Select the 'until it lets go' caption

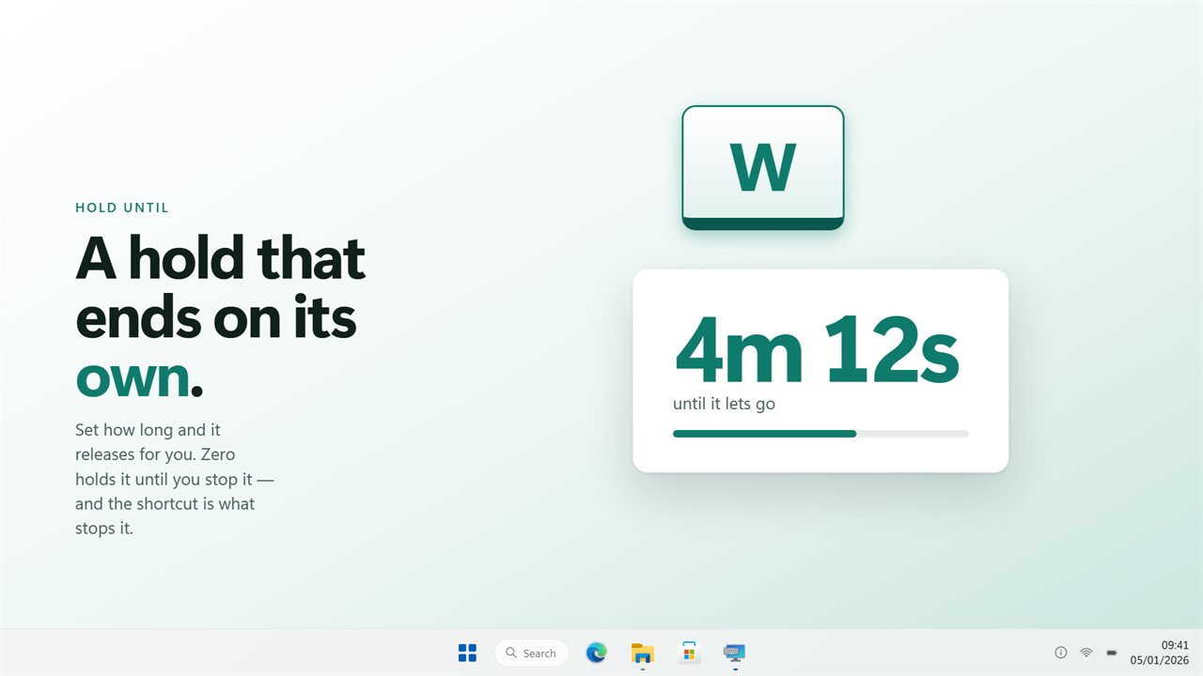(x=724, y=405)
